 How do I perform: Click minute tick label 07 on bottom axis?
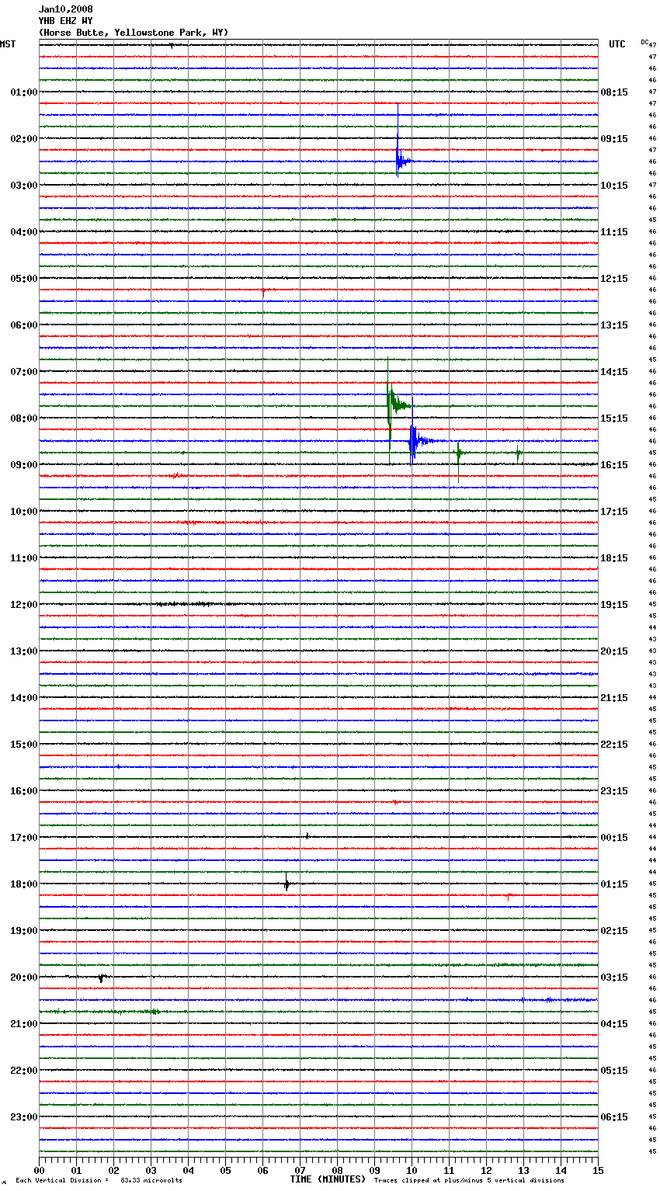click(x=300, y=1170)
